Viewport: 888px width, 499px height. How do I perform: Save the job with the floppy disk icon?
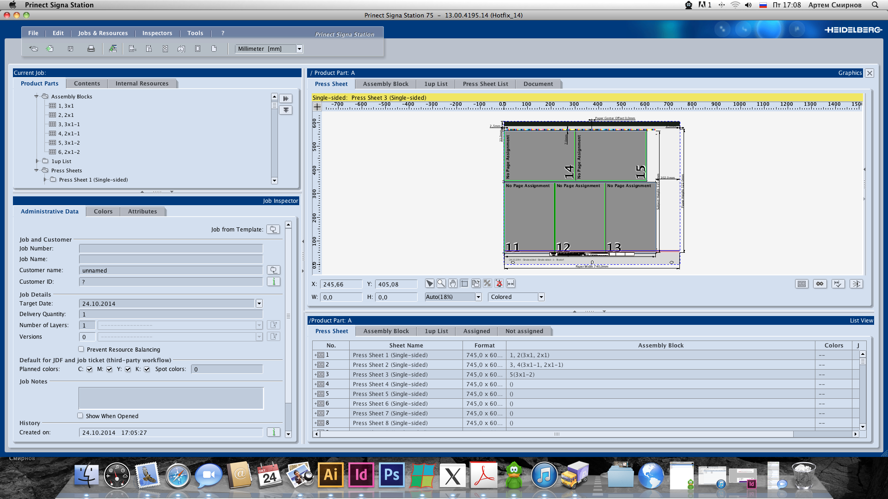[x=70, y=49]
